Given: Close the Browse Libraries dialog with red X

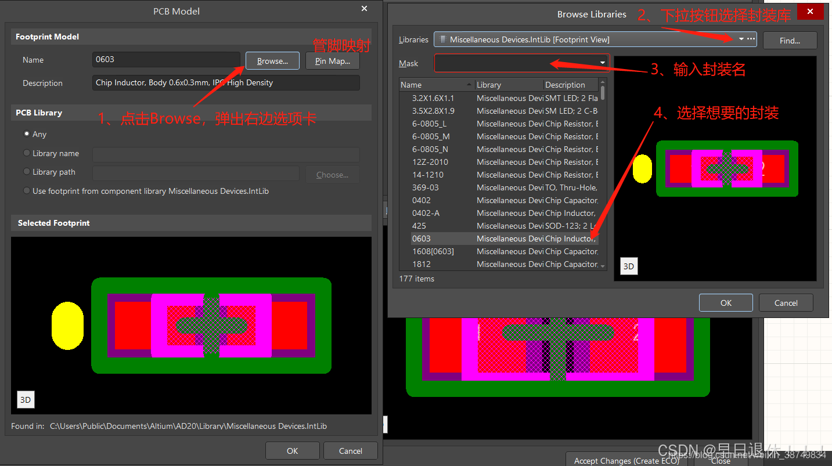Looking at the screenshot, I should [x=809, y=12].
